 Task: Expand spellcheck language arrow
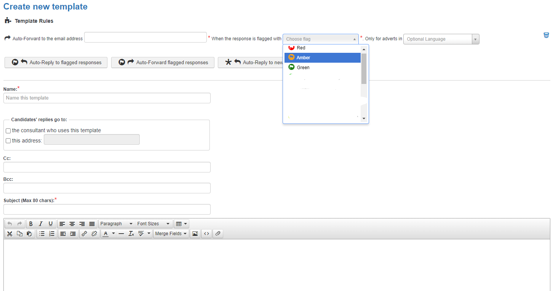pos(149,234)
